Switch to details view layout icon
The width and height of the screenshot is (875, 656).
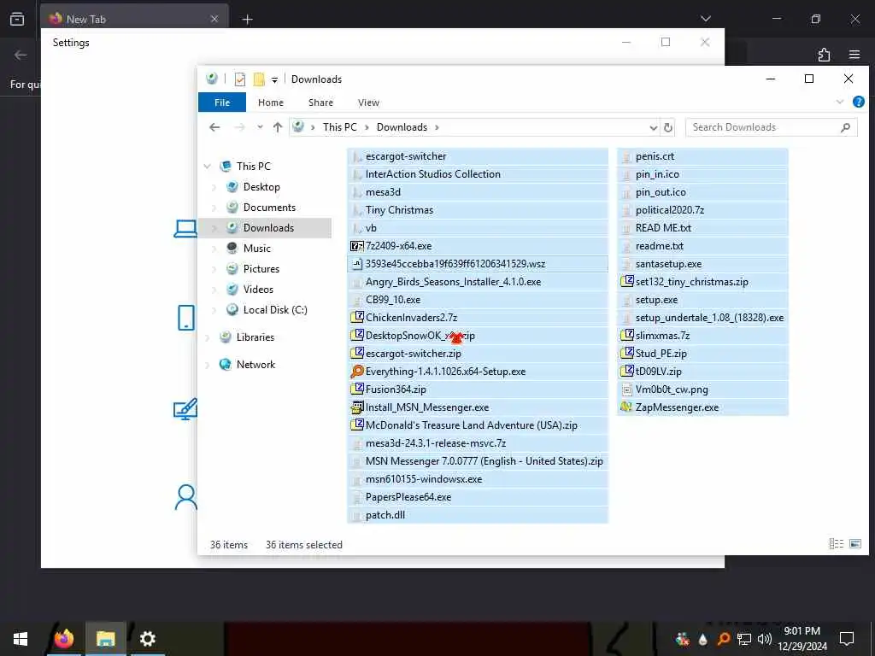click(x=836, y=543)
